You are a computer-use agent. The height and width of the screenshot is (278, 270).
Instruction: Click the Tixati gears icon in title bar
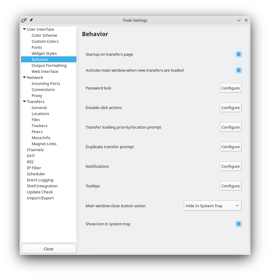pyautogui.click(x=24, y=20)
